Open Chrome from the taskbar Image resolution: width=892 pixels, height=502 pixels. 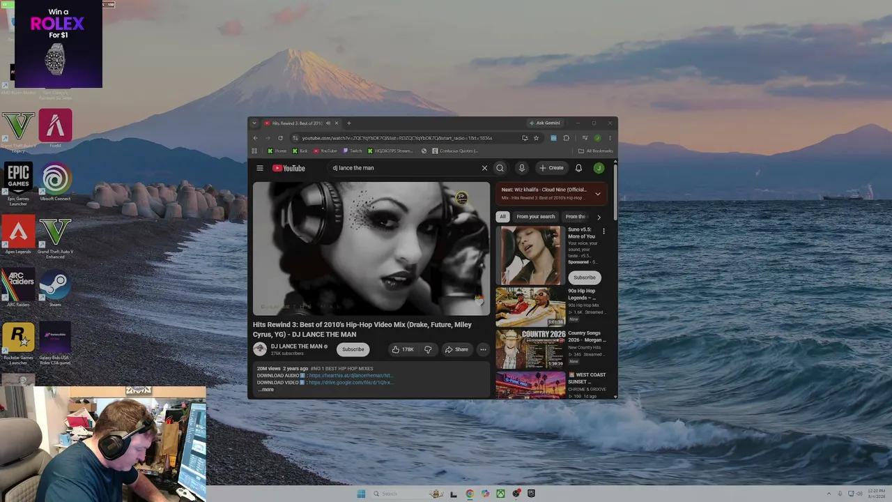(470, 494)
